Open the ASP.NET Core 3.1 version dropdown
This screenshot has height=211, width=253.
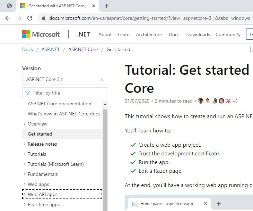[65, 79]
